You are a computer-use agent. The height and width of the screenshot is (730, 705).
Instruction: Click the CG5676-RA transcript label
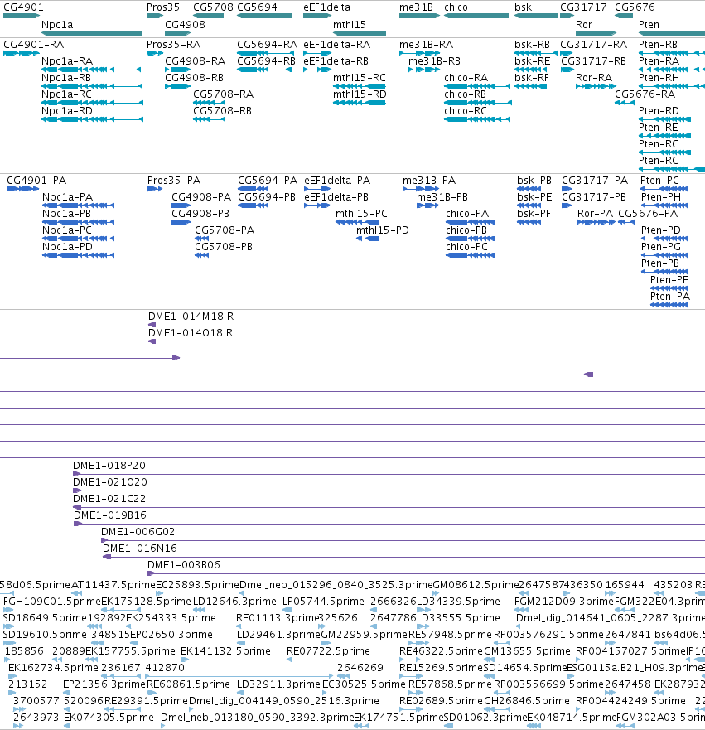[645, 94]
